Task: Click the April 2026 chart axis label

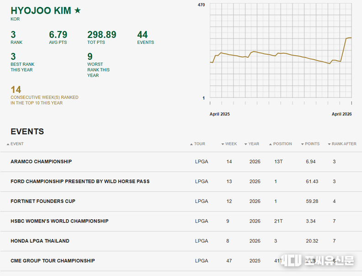Action: click(x=341, y=114)
